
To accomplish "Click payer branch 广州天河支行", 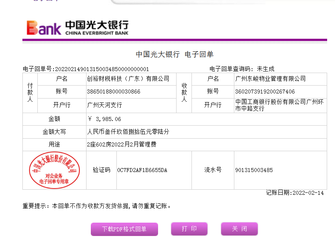I will click(x=104, y=105).
